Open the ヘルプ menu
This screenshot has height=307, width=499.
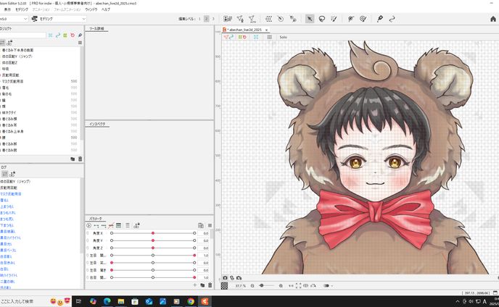click(106, 9)
